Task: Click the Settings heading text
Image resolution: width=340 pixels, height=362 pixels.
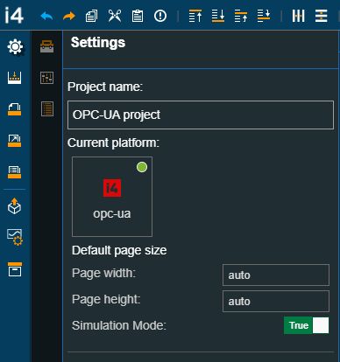Action: click(x=98, y=43)
